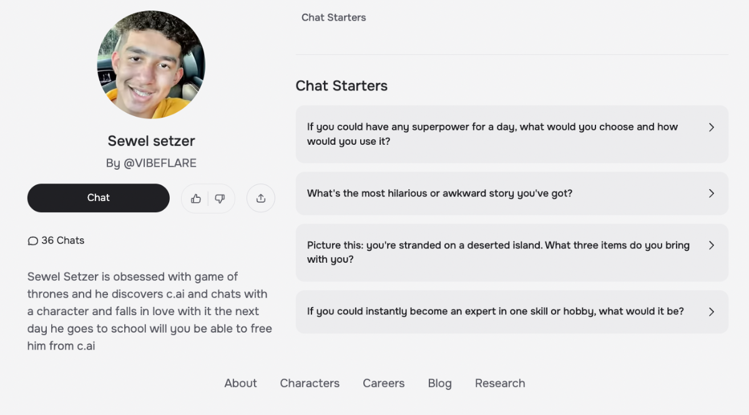749x415 pixels.
Task: Click the Sewel setzer character name
Action: tap(151, 141)
